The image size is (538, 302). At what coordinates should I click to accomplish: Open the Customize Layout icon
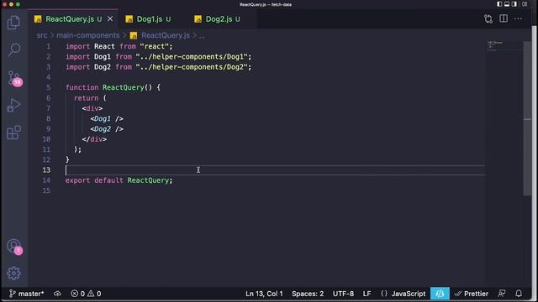pyautogui.click(x=525, y=4)
